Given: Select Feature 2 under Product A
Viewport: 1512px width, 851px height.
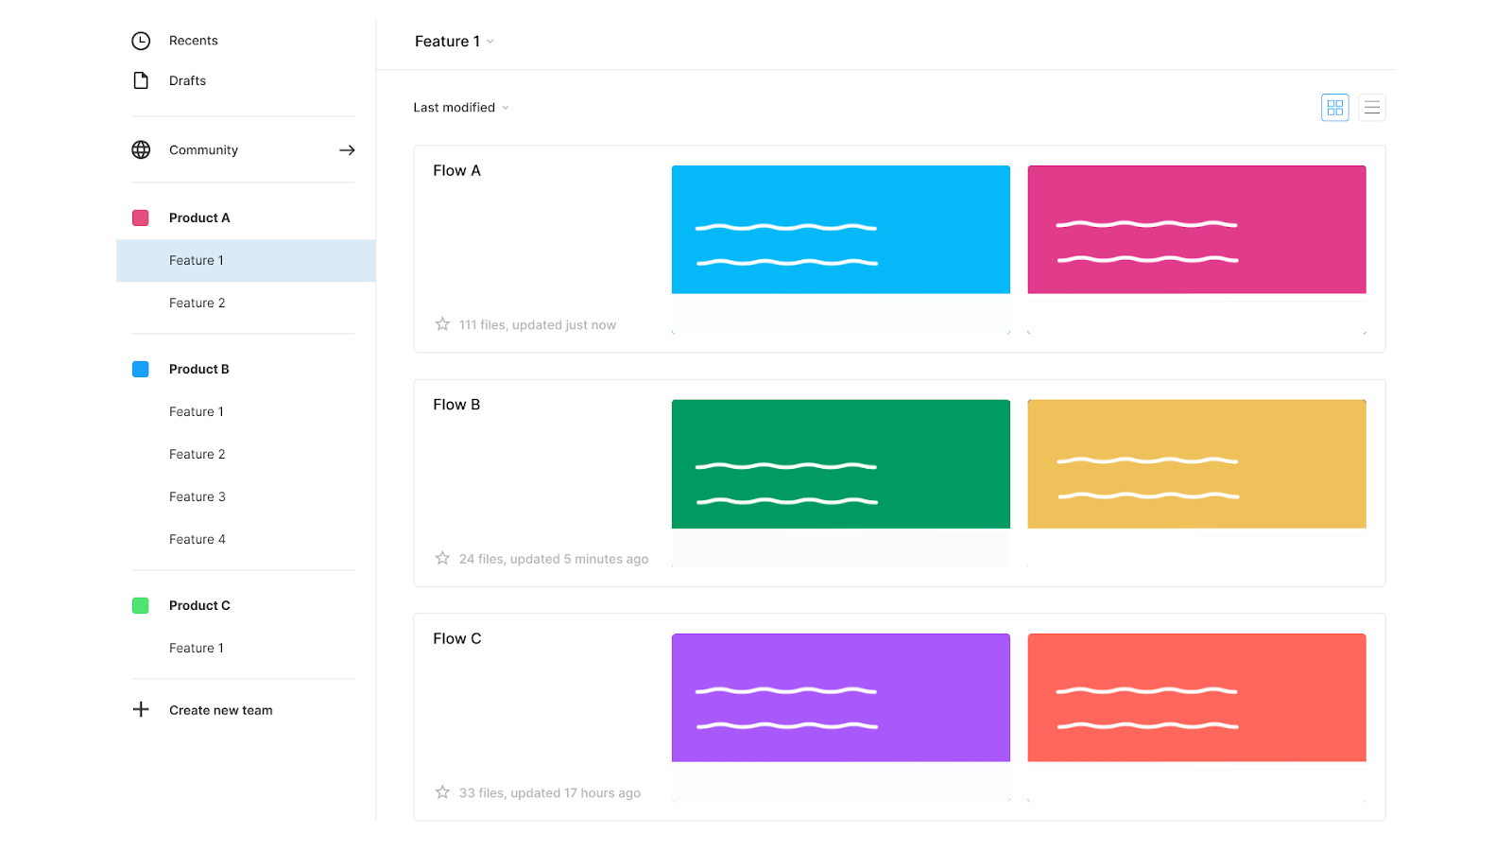Looking at the screenshot, I should (198, 303).
